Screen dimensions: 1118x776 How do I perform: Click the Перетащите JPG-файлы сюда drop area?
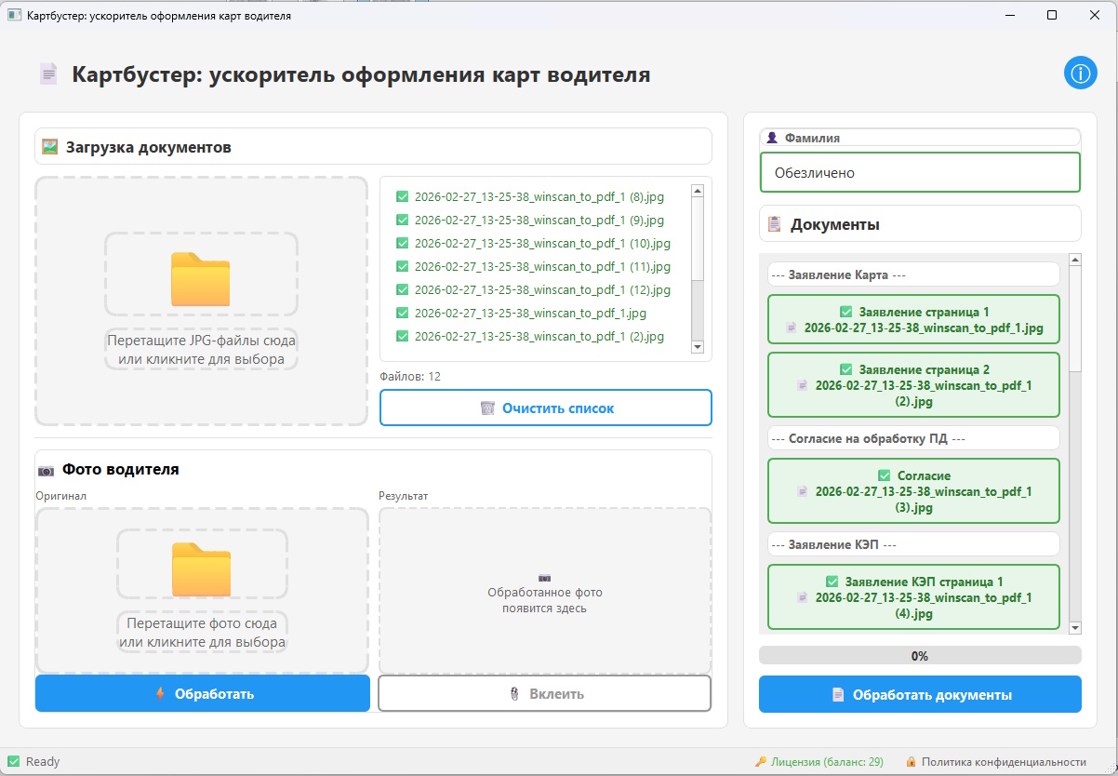[x=202, y=301]
